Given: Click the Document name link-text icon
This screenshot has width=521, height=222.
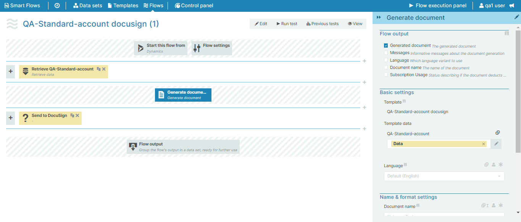Looking at the screenshot, I should point(485,205).
